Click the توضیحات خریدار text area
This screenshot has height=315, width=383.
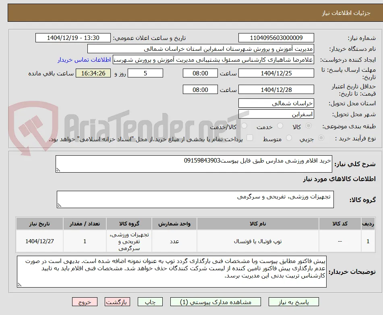tap(172, 272)
